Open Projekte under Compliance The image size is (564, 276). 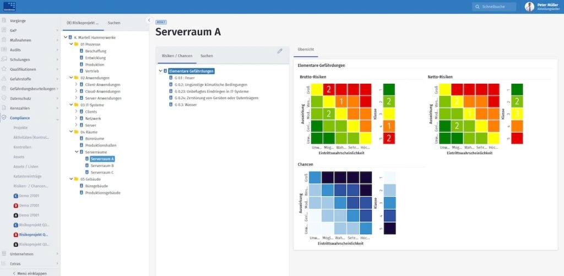pyautogui.click(x=20, y=128)
